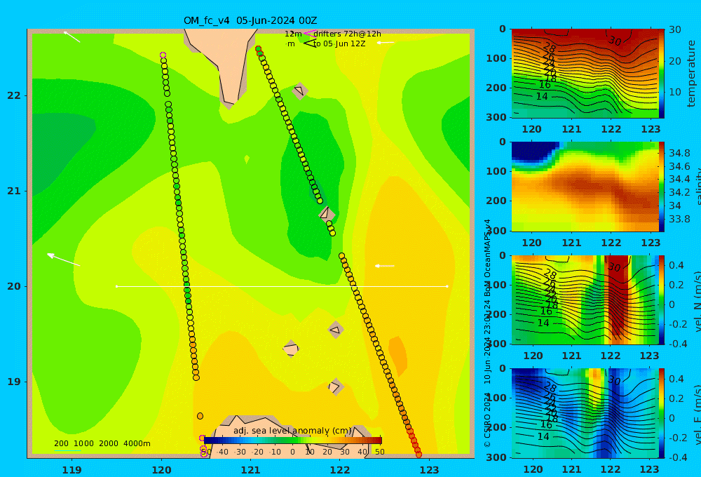The image size is (701, 477).
Task: Click the latitude label 19 on the map
Action: click(14, 382)
